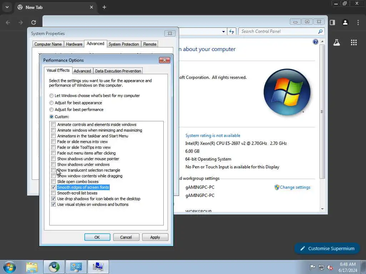Click the magnifier icon in Search Control Panel
The width and height of the screenshot is (366, 274).
pos(320,31)
